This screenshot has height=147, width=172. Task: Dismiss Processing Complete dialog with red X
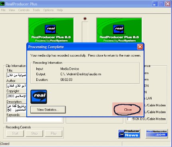(140, 47)
